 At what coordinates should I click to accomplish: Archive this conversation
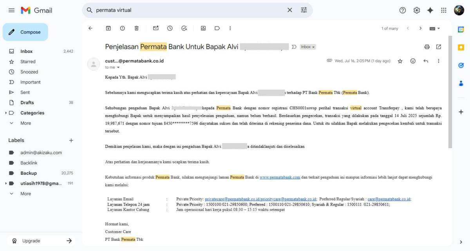click(108, 28)
